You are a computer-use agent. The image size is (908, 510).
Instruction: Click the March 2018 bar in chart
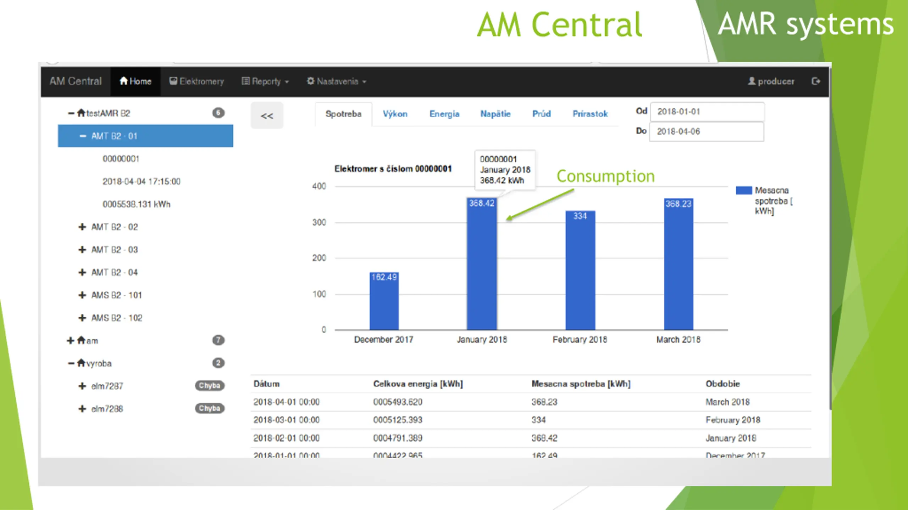[x=679, y=264]
